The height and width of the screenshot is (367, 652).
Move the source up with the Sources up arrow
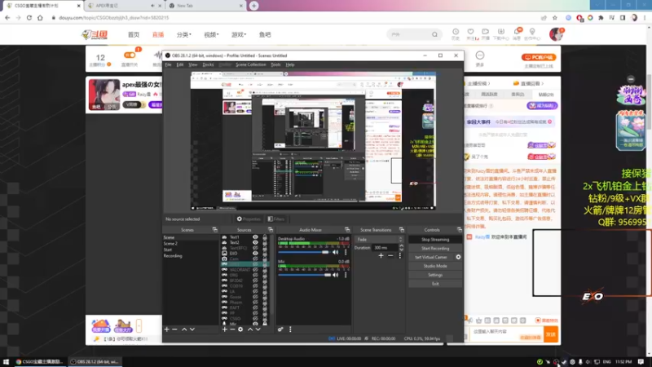click(250, 329)
